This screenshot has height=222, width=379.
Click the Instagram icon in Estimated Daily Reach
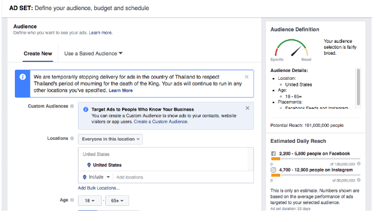pos(273,170)
